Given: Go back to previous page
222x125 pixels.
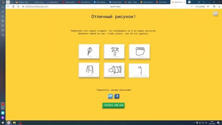Looking at the screenshot, I should pyautogui.click(x=8, y=7).
